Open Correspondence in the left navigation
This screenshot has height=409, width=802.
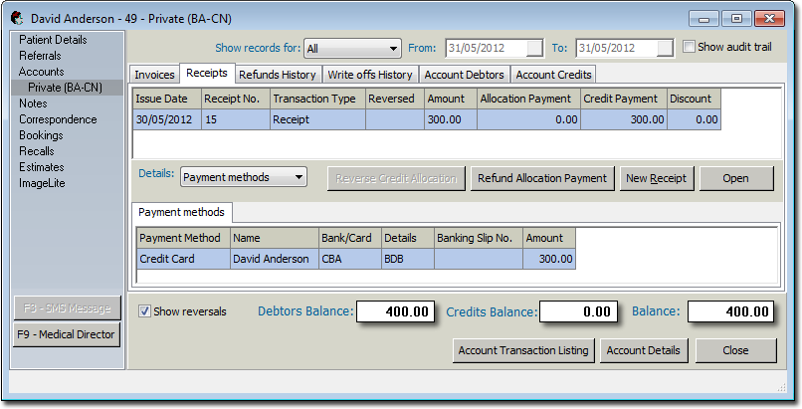58,119
